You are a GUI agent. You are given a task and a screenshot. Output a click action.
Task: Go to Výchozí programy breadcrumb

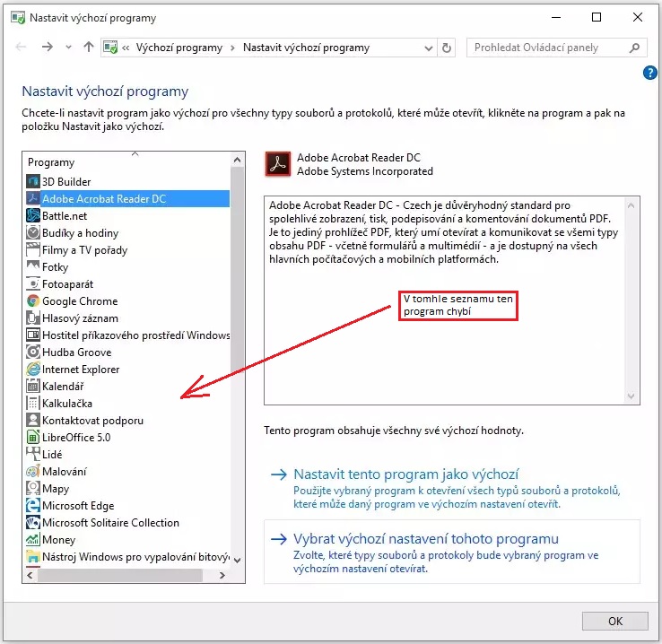point(179,48)
